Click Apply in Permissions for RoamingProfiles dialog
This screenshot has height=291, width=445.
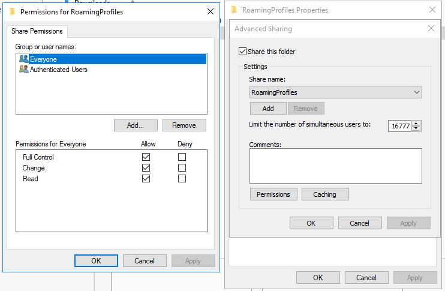pos(193,260)
